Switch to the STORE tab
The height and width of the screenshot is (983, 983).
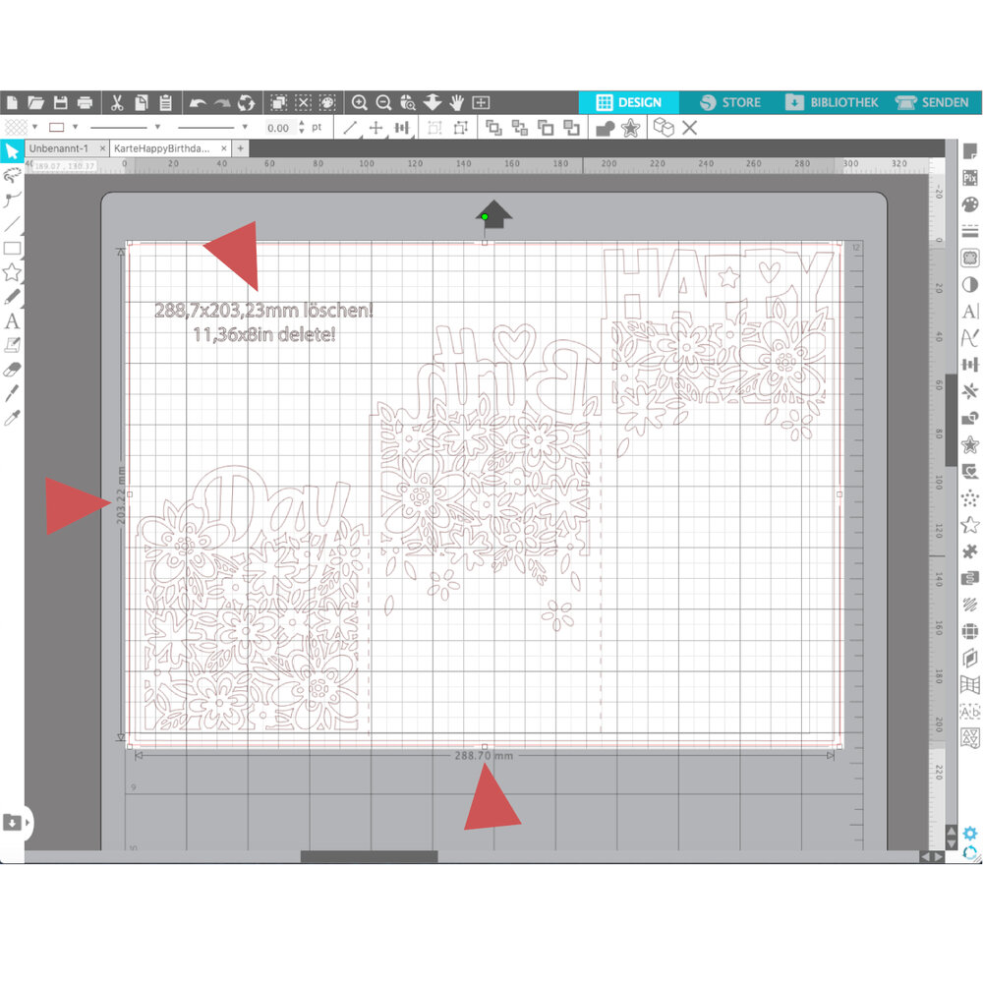[731, 101]
